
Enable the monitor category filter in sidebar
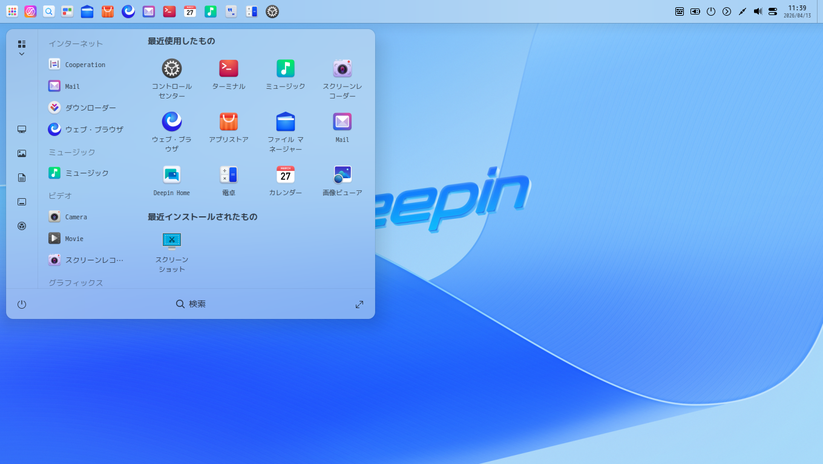point(22,129)
